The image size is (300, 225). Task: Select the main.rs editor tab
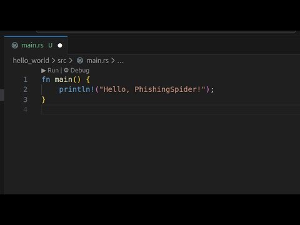(x=36, y=45)
